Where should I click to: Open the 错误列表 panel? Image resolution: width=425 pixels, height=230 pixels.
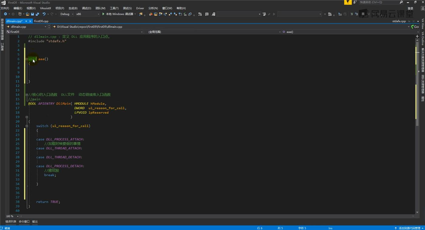[11, 221]
